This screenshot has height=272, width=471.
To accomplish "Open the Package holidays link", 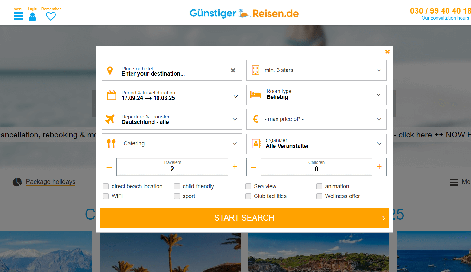I will (x=51, y=182).
